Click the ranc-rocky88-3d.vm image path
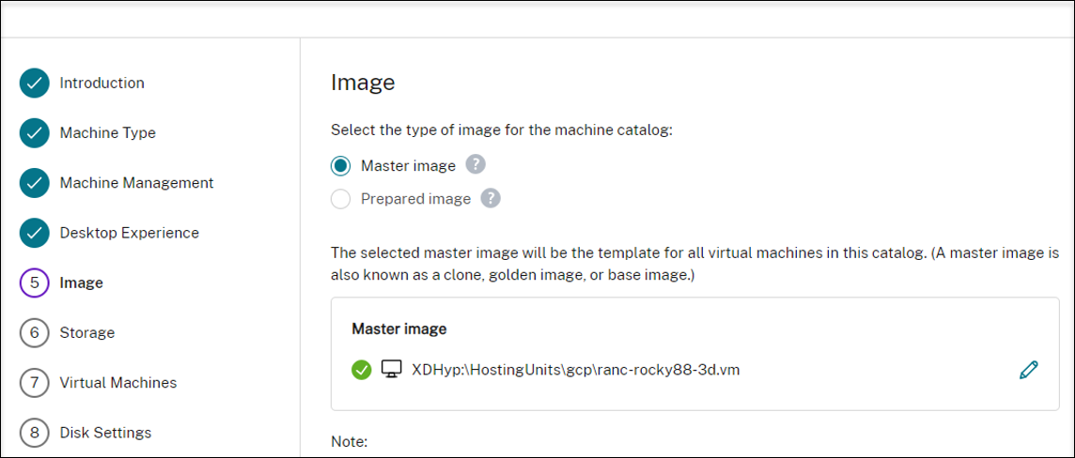 (576, 370)
